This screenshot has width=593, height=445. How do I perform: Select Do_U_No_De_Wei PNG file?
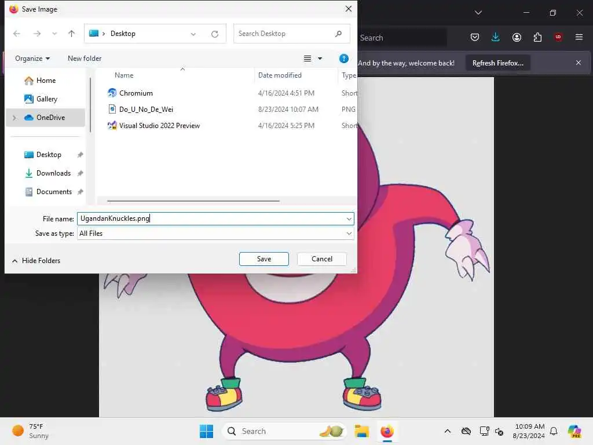[146, 110]
